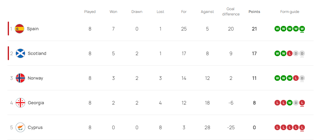Open the Scotland team link
Viewport: 320px width, 140px height.
[x=37, y=53]
